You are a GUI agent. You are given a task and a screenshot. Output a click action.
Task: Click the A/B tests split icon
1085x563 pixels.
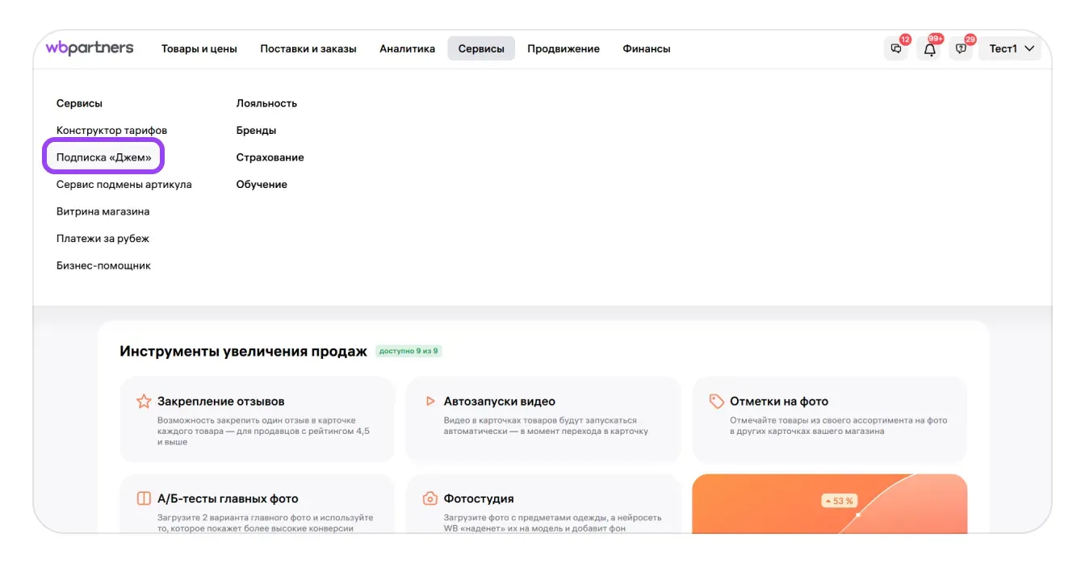(x=144, y=498)
